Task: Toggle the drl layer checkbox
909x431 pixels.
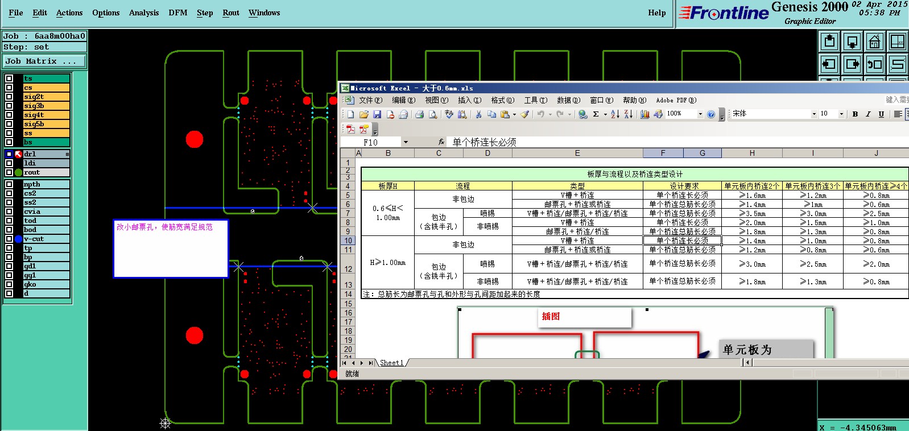Action: coord(9,154)
